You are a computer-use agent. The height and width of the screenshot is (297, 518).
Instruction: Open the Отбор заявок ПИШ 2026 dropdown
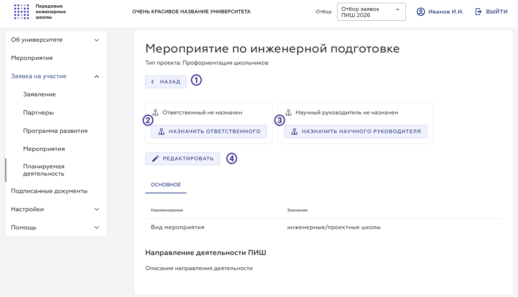pyautogui.click(x=371, y=12)
